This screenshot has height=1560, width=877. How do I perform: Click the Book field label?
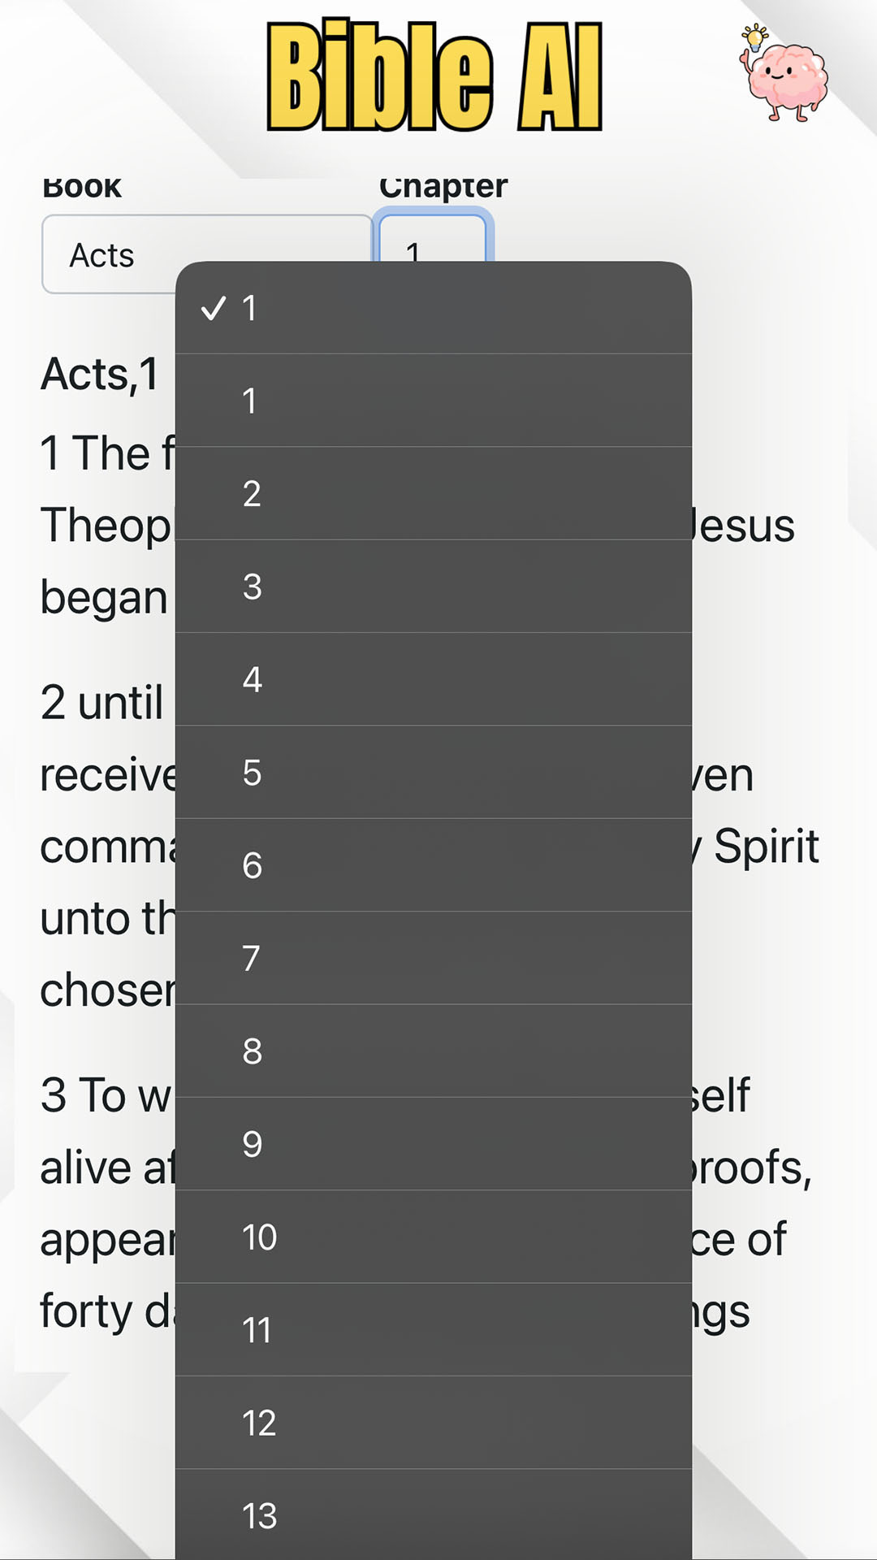click(x=80, y=185)
